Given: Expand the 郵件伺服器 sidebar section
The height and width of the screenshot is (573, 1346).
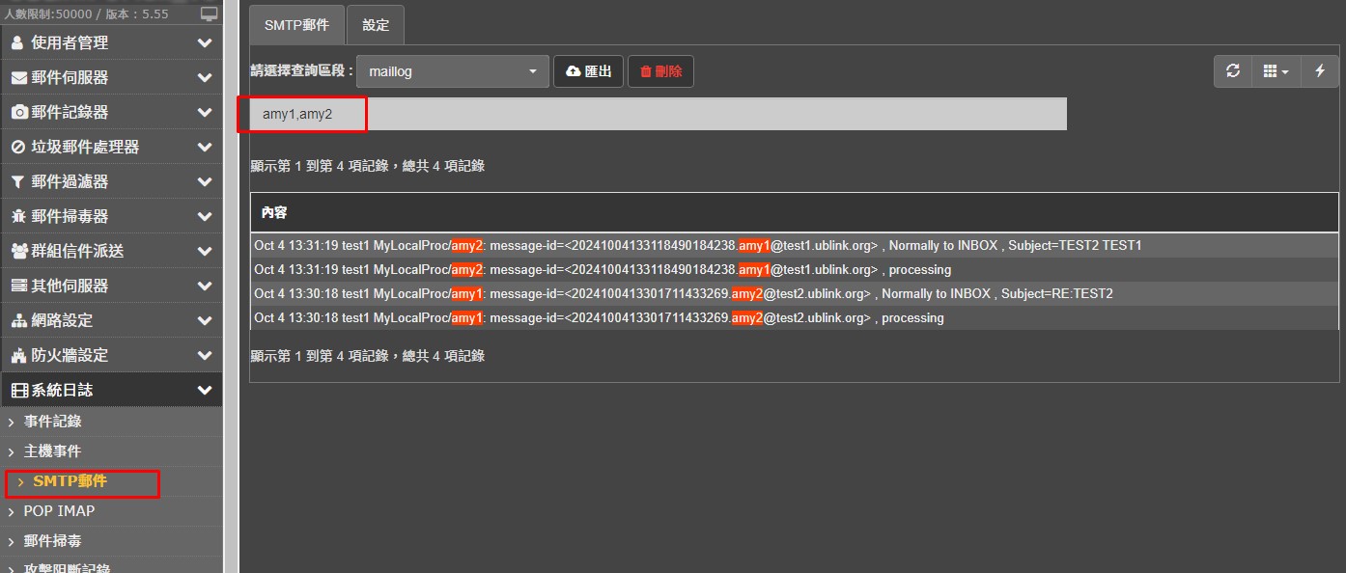Looking at the screenshot, I should 111,77.
